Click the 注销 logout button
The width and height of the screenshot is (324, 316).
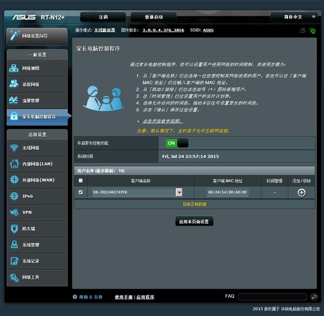[x=103, y=17]
